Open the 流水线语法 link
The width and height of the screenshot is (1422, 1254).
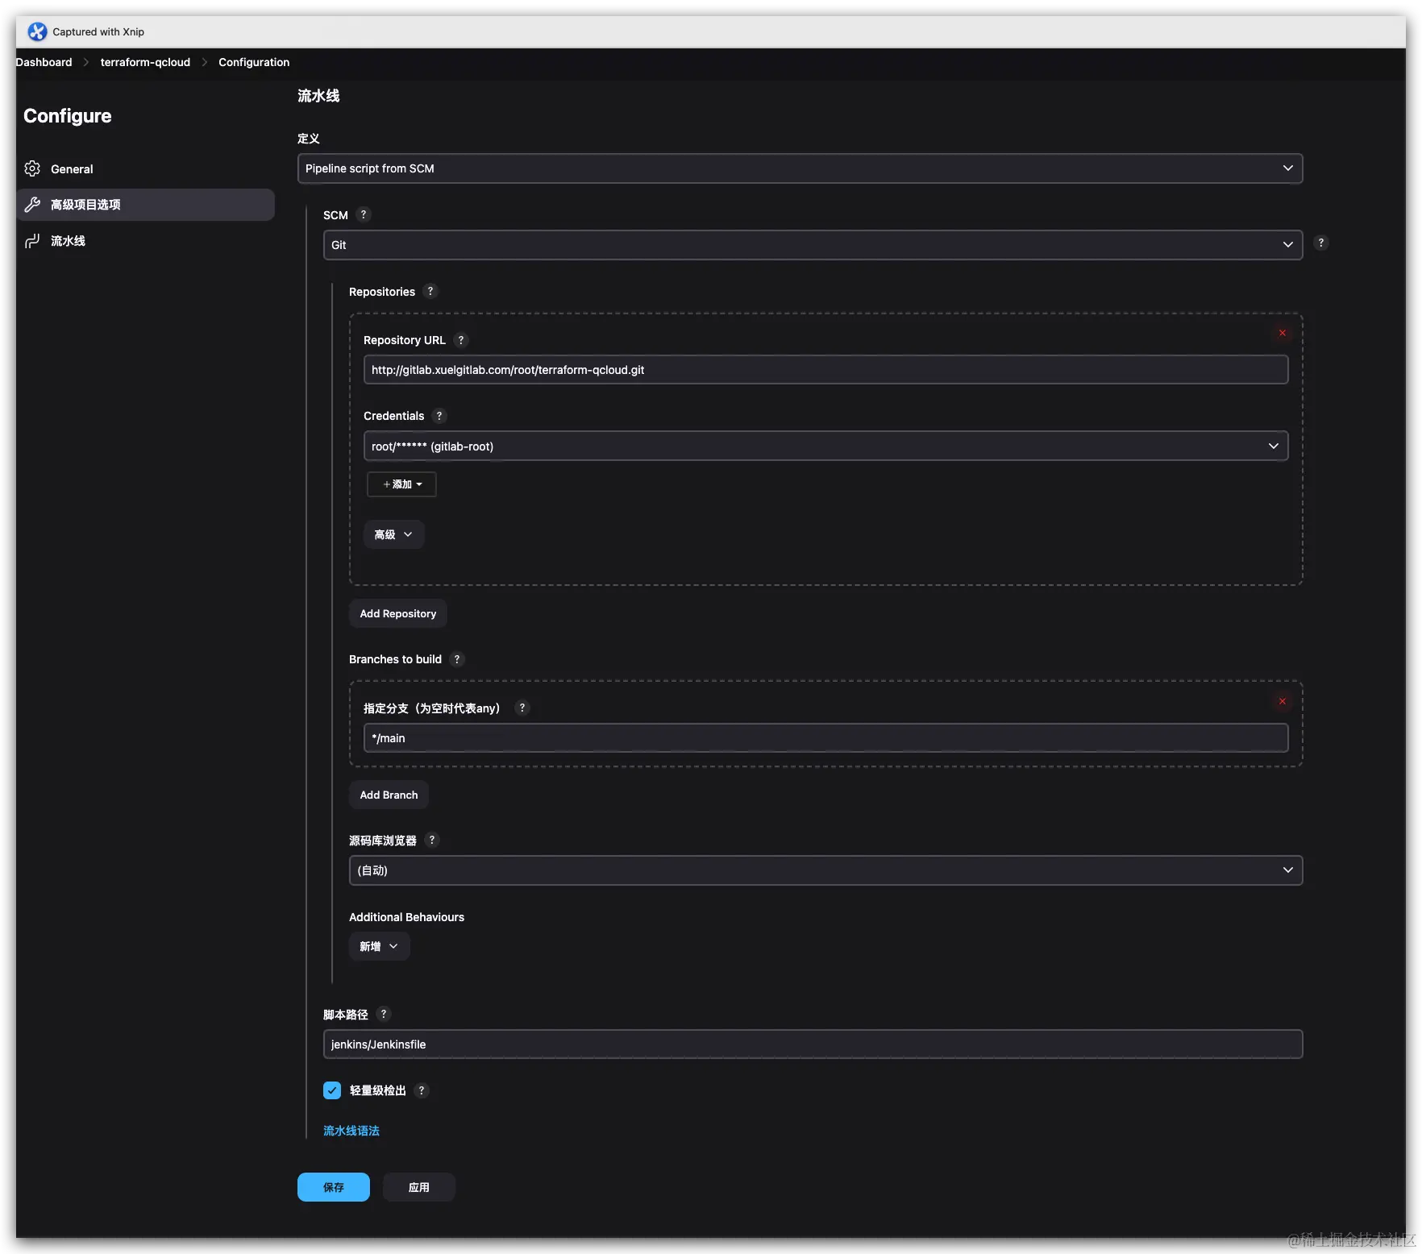pyautogui.click(x=351, y=1131)
